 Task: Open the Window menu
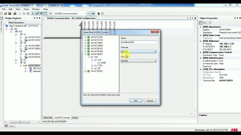36,9
